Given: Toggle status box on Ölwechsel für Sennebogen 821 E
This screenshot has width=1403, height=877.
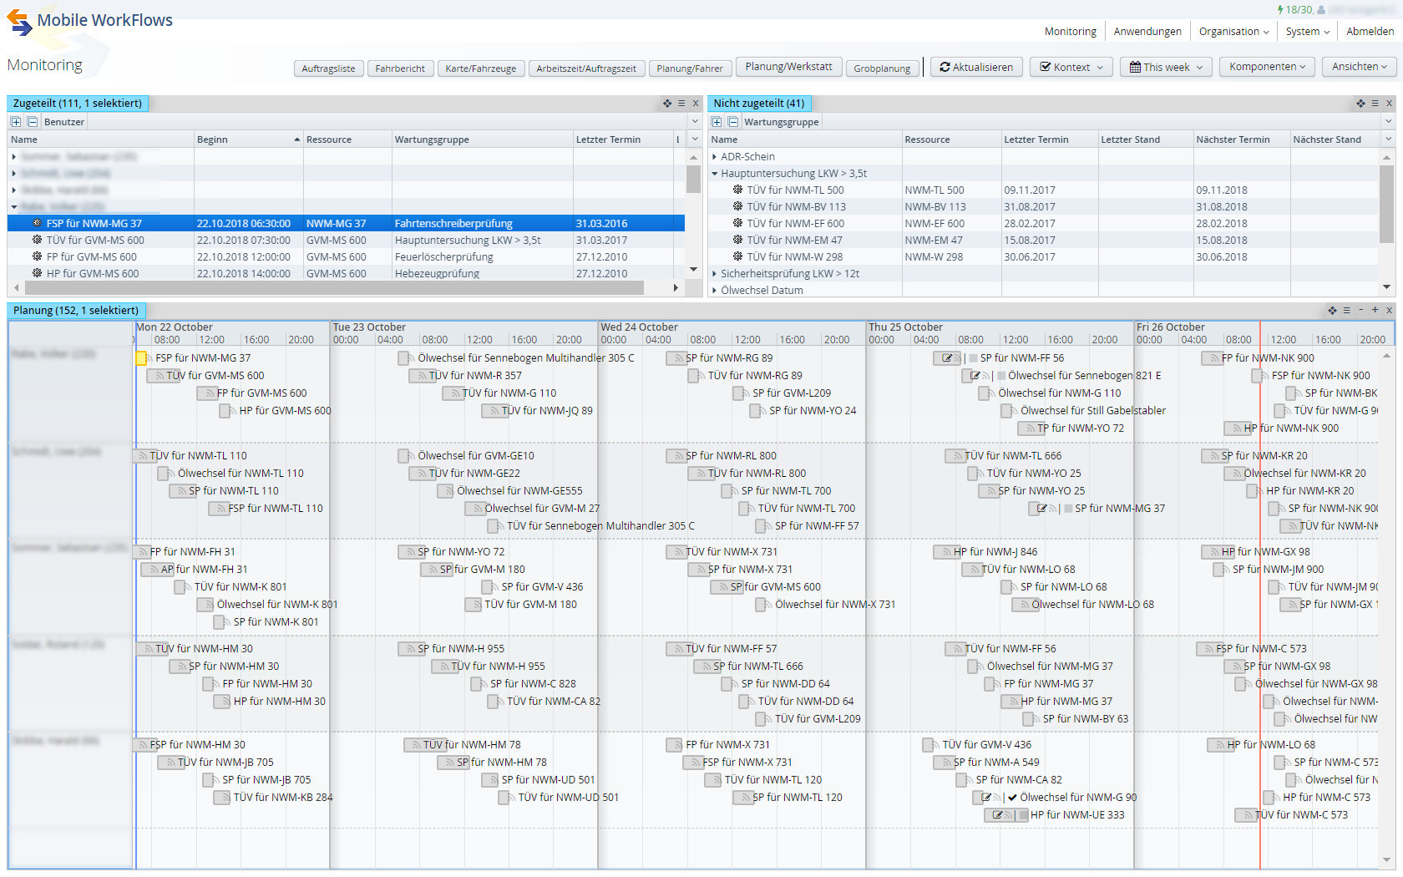Looking at the screenshot, I should pyautogui.click(x=1001, y=376).
